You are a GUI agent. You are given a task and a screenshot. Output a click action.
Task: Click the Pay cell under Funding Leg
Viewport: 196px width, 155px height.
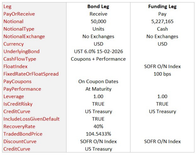(x=162, y=14)
